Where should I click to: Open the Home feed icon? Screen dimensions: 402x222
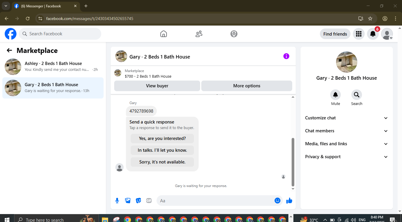[x=164, y=34]
